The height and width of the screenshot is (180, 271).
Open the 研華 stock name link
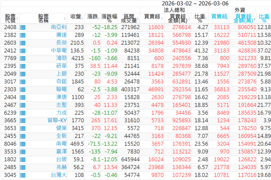[61, 66]
